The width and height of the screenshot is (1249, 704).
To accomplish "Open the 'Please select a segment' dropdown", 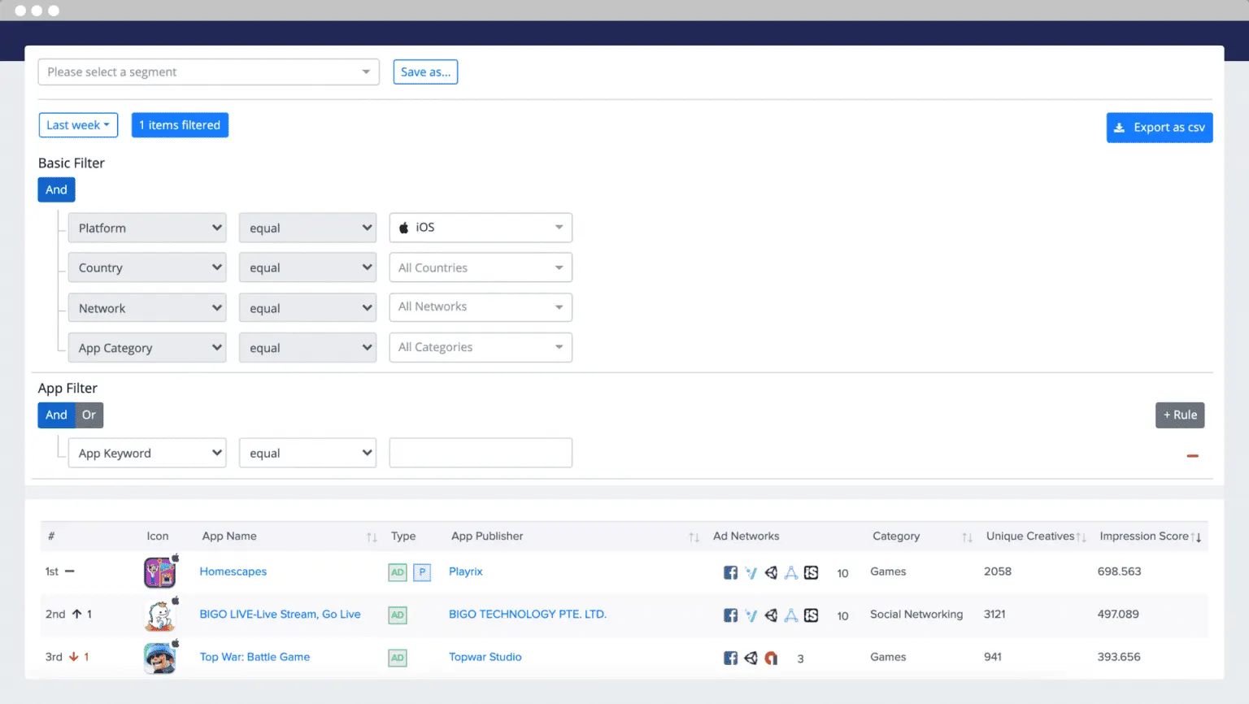I will [x=208, y=72].
